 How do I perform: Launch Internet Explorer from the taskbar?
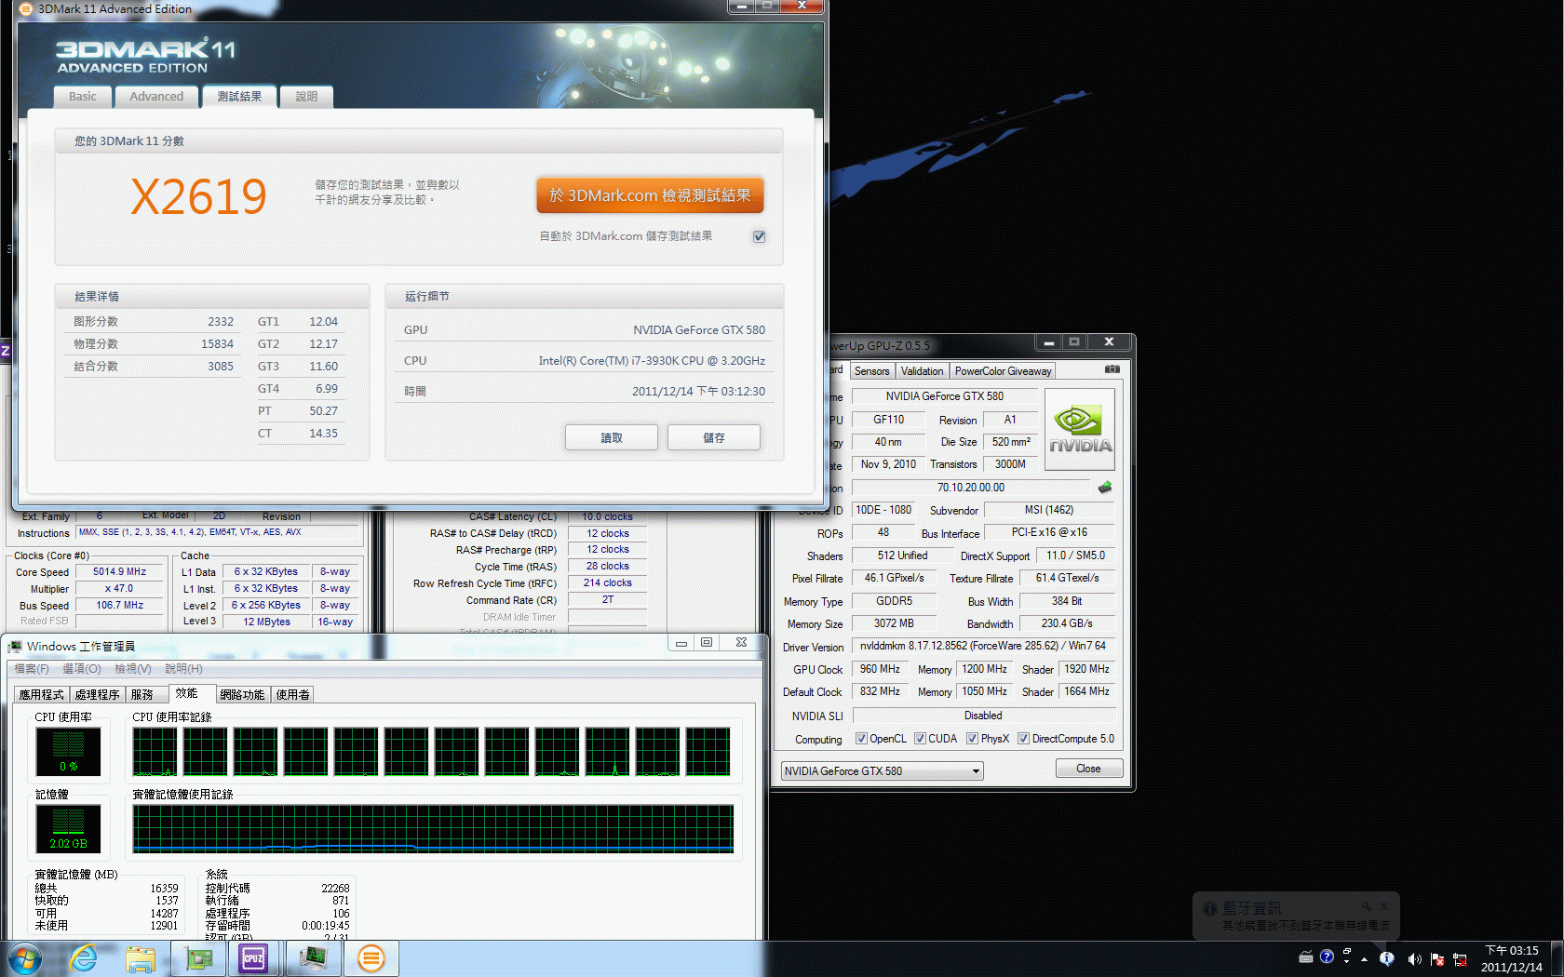[x=84, y=958]
